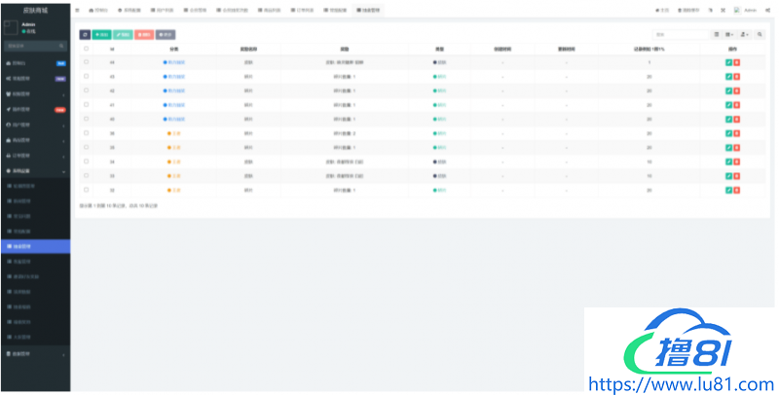
Task: Click the hamburger icon to collapse the sidebar
Action: click(78, 10)
